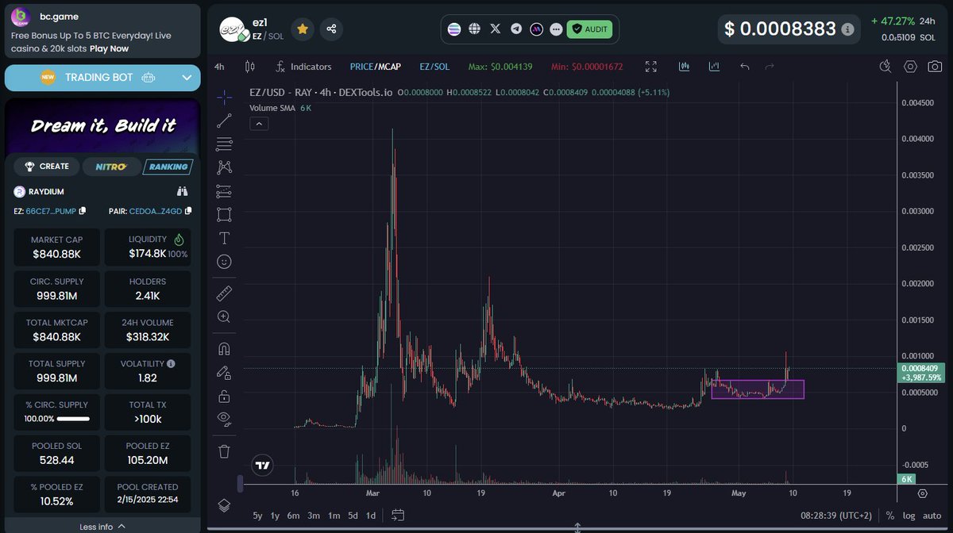Open the object tree layers icon
The height and width of the screenshot is (533, 953).
224,505
